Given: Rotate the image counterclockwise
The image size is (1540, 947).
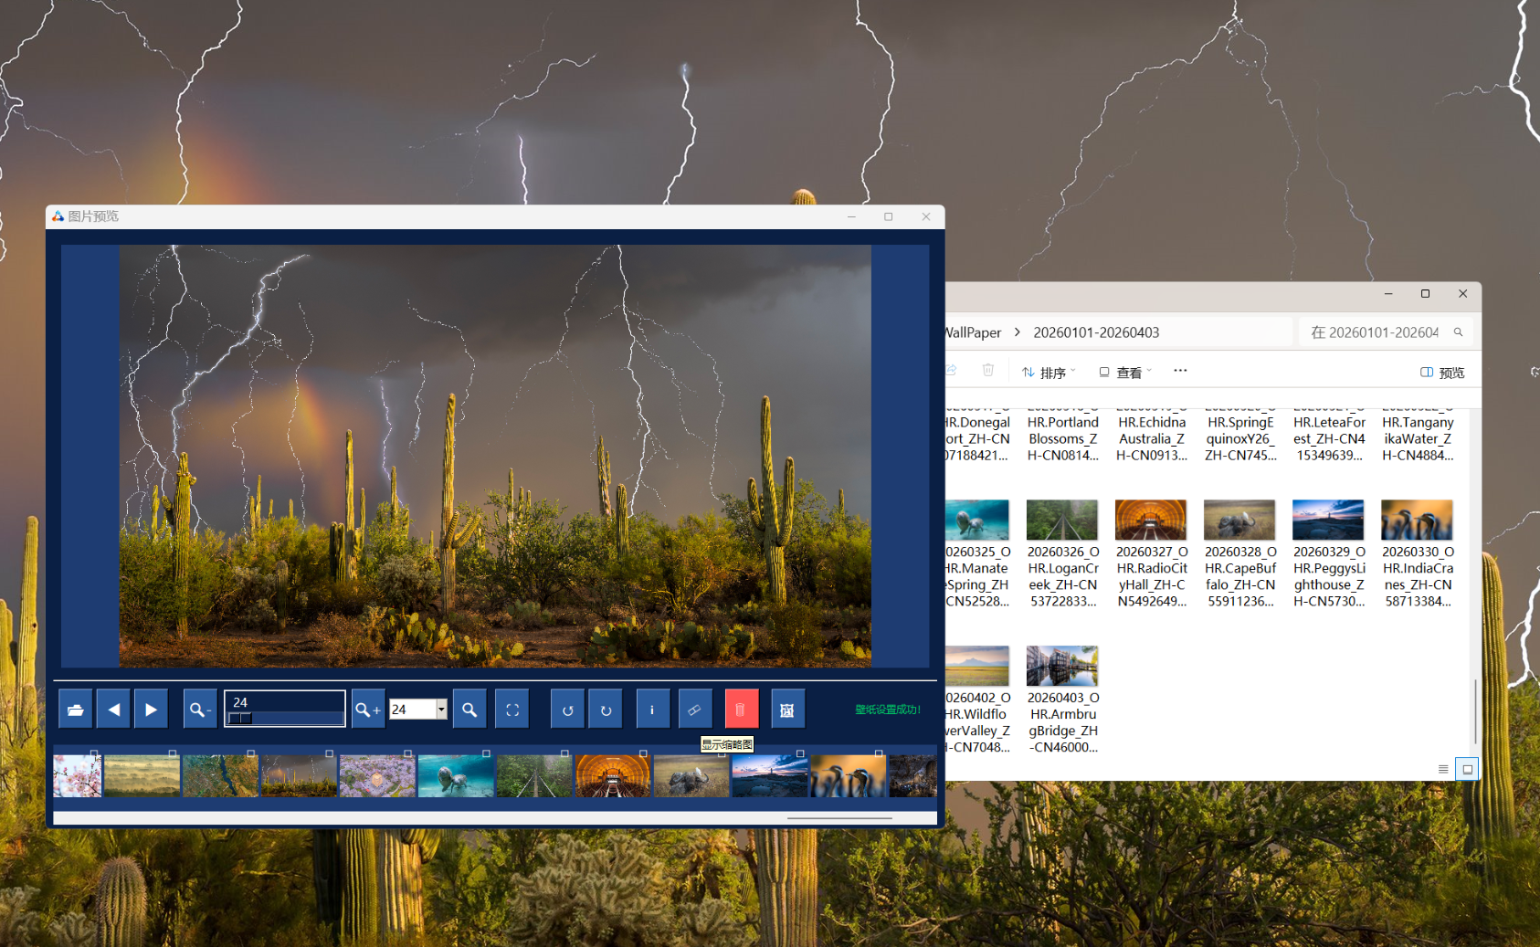Looking at the screenshot, I should (x=567, y=710).
